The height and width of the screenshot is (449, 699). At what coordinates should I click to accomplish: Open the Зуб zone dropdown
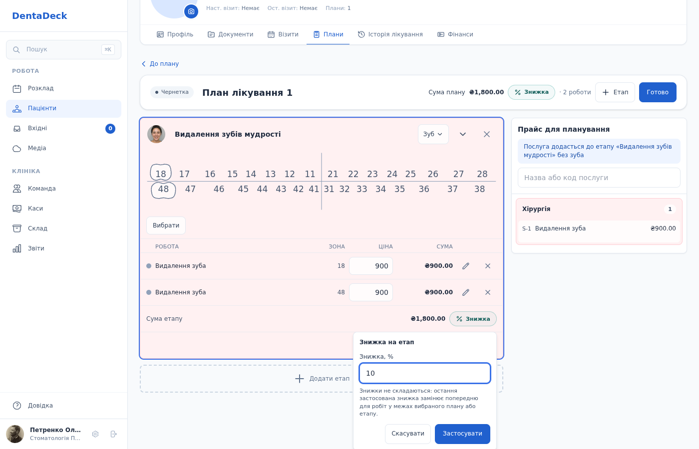[433, 134]
